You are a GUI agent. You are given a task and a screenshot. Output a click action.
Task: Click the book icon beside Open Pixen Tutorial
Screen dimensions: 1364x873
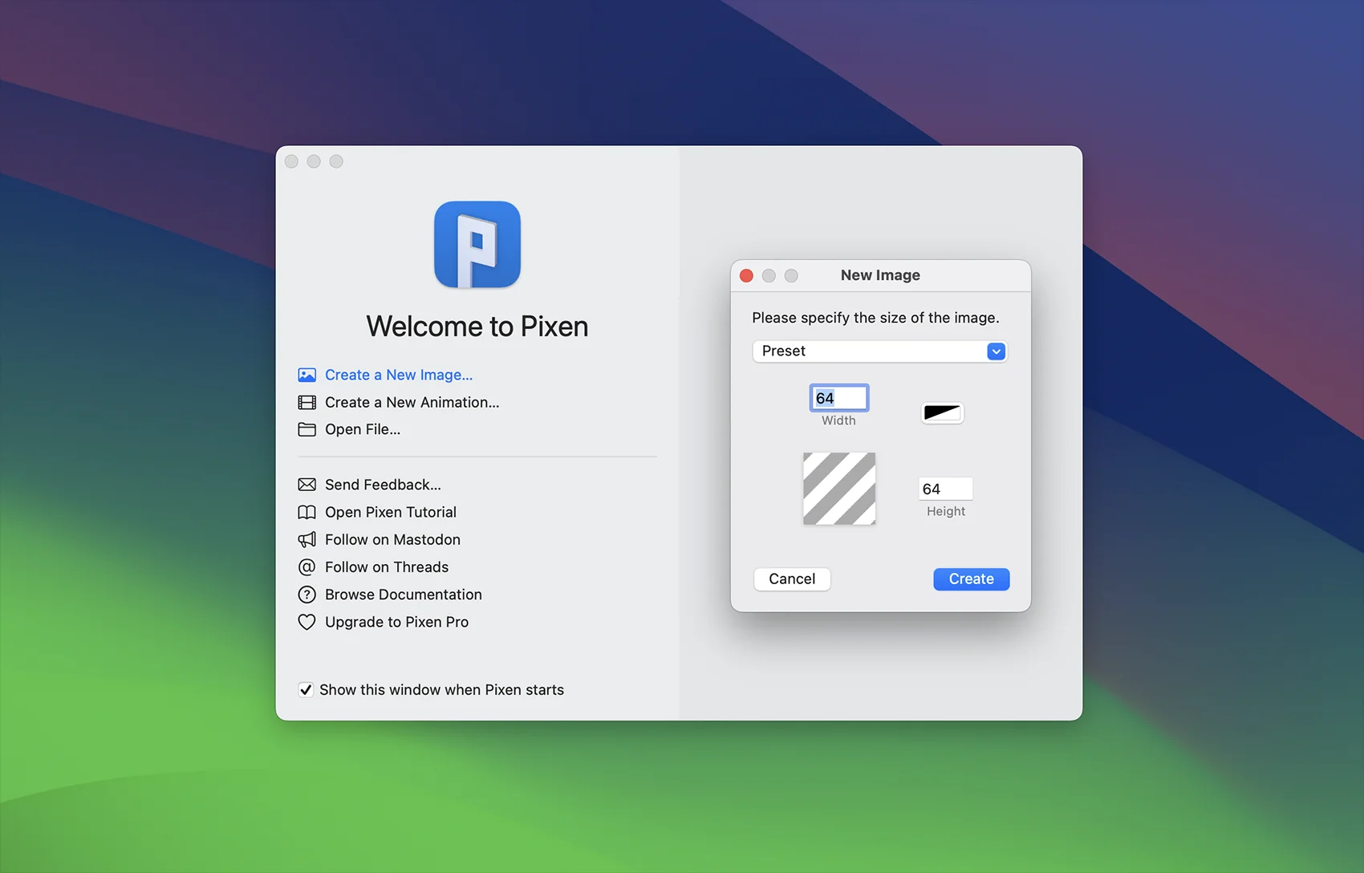(x=306, y=512)
